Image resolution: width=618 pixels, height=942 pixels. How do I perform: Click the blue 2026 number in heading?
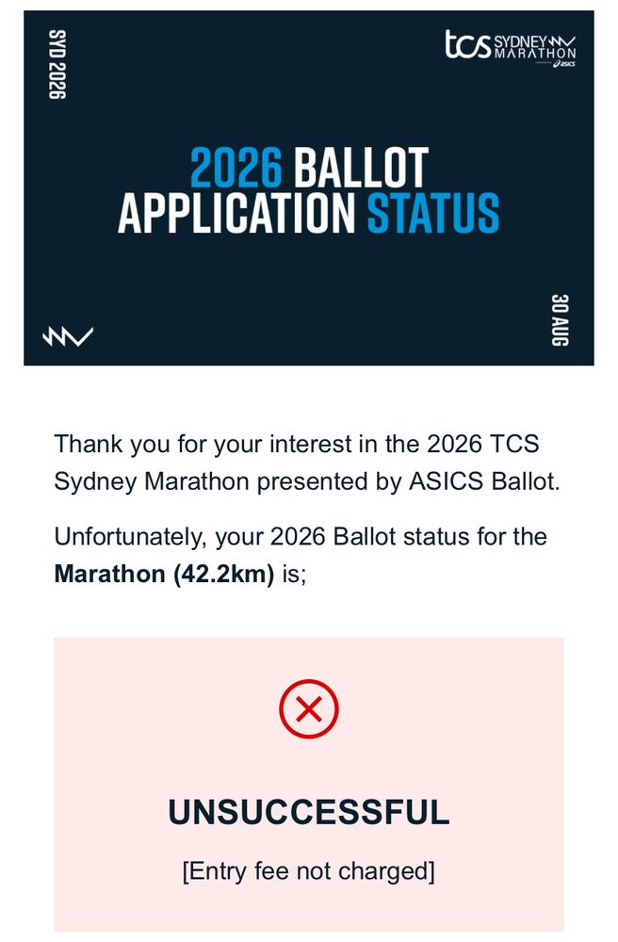point(236,168)
